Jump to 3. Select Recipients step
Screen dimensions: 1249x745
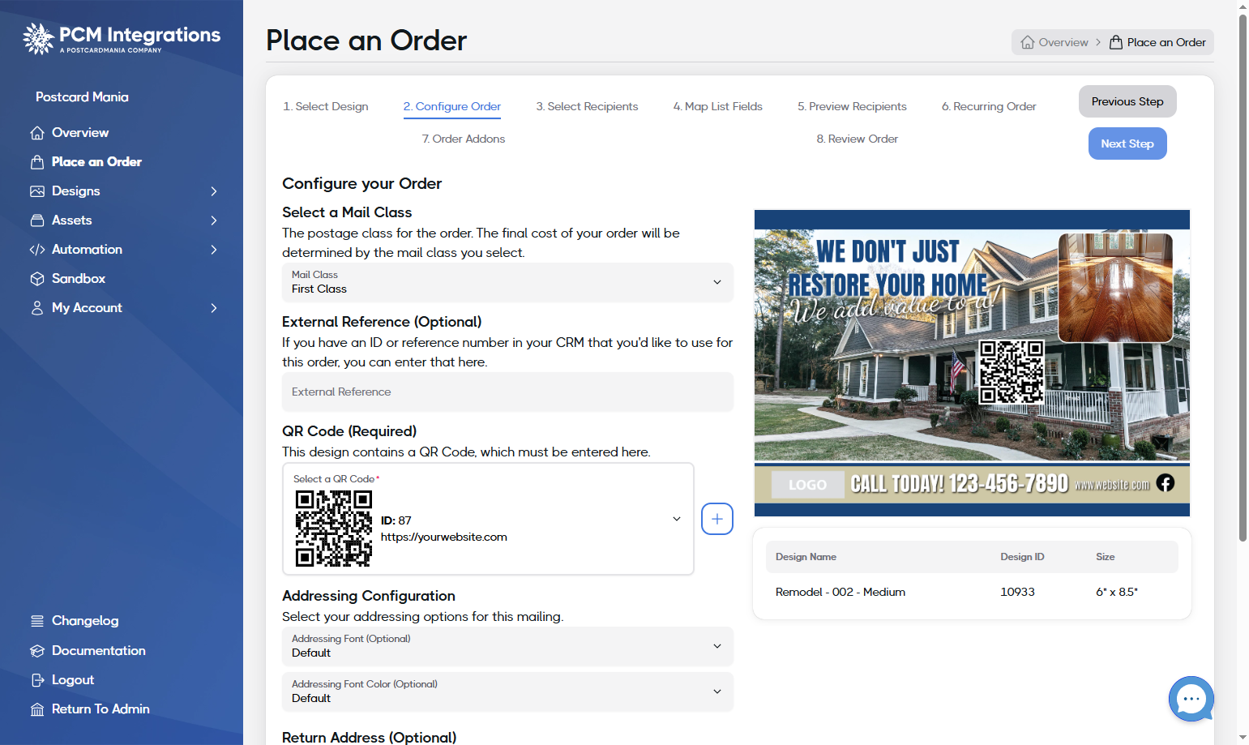point(587,106)
